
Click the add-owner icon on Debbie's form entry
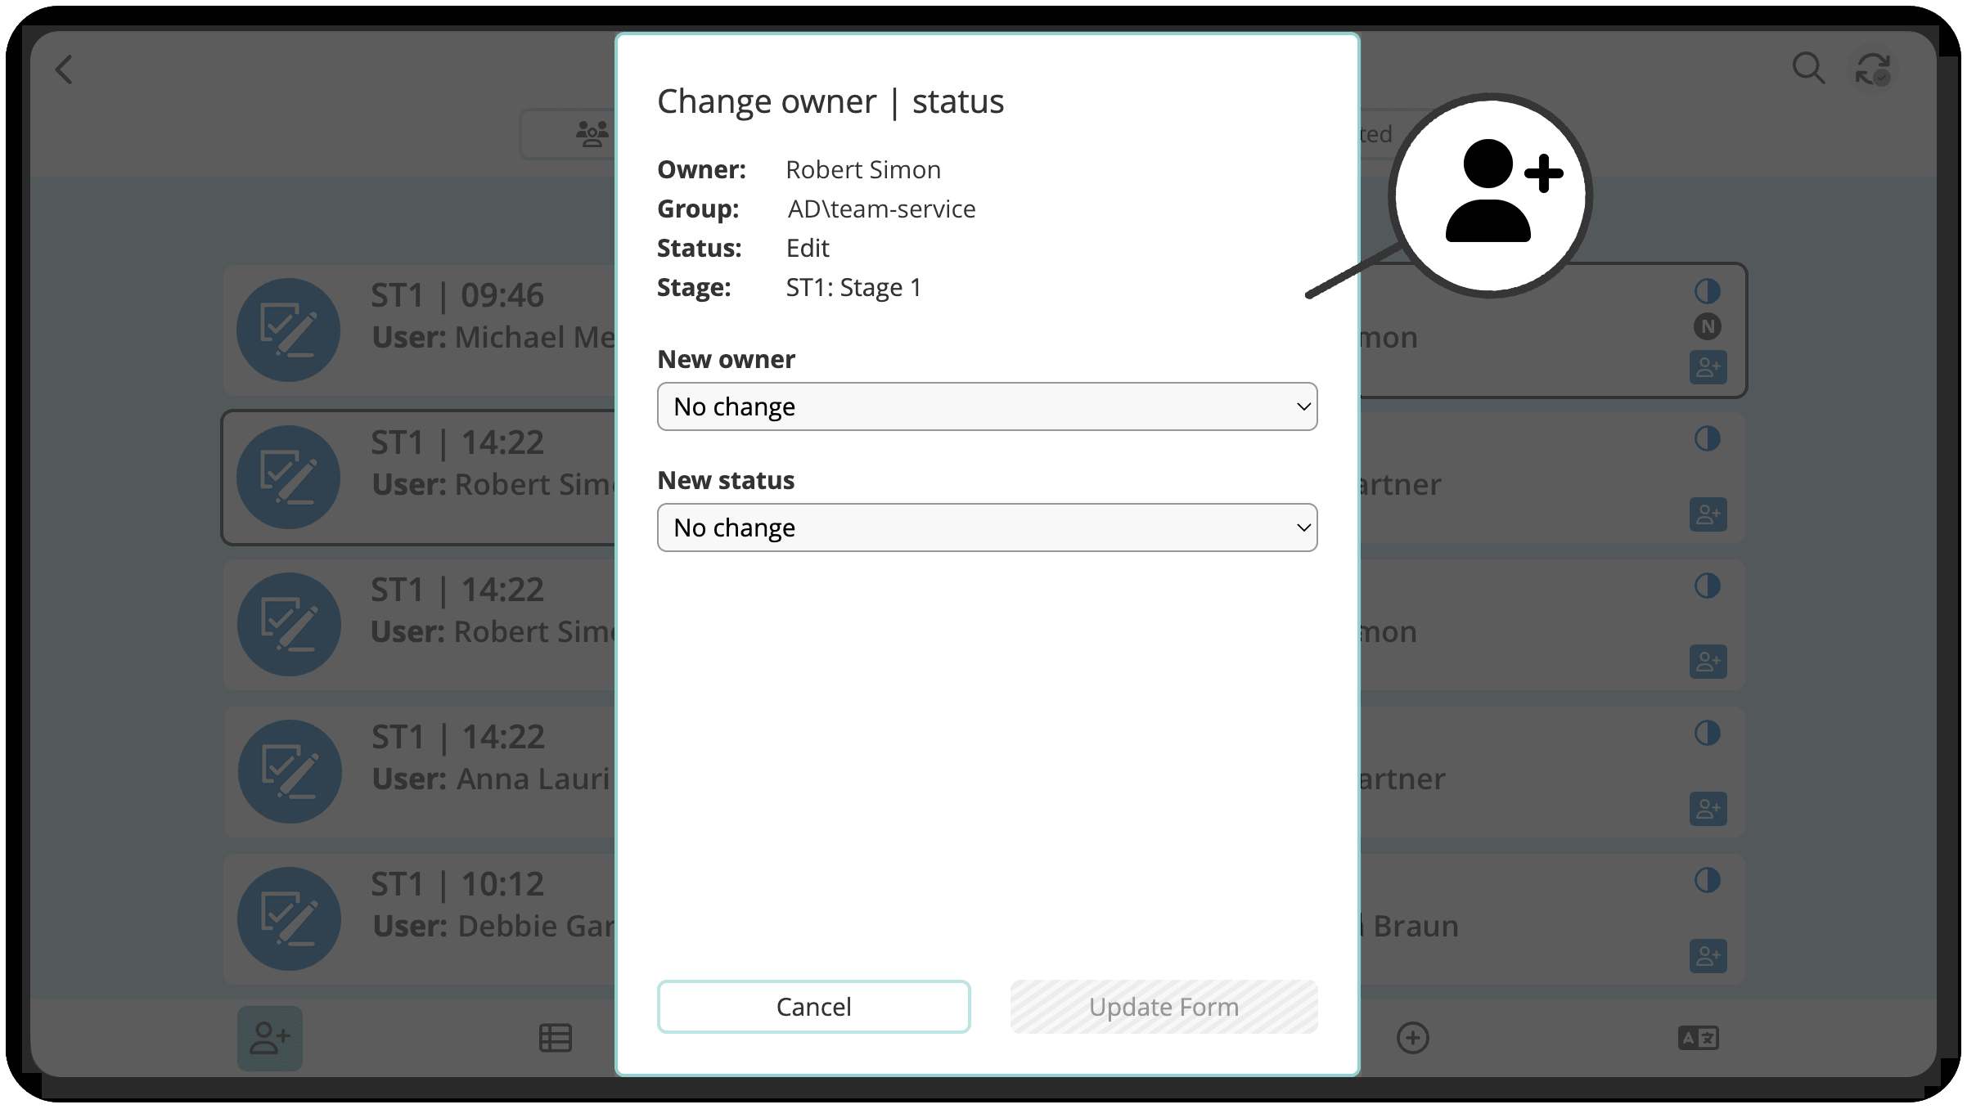tap(1707, 954)
